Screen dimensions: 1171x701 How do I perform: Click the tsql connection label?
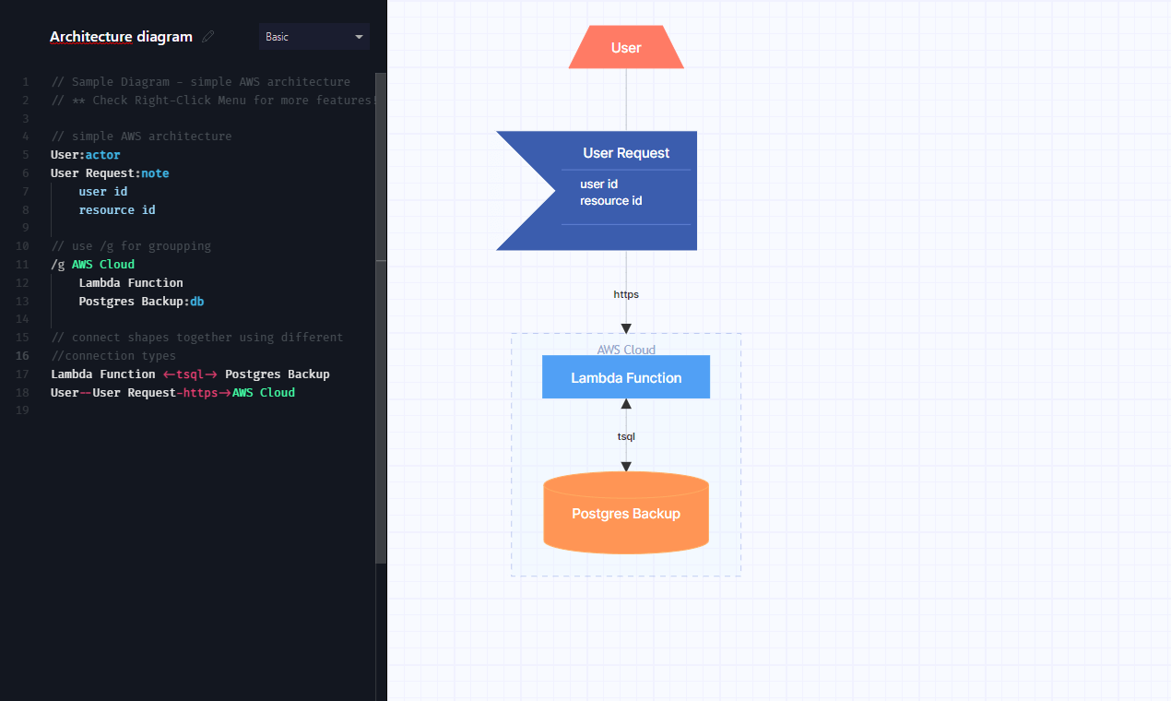626,436
